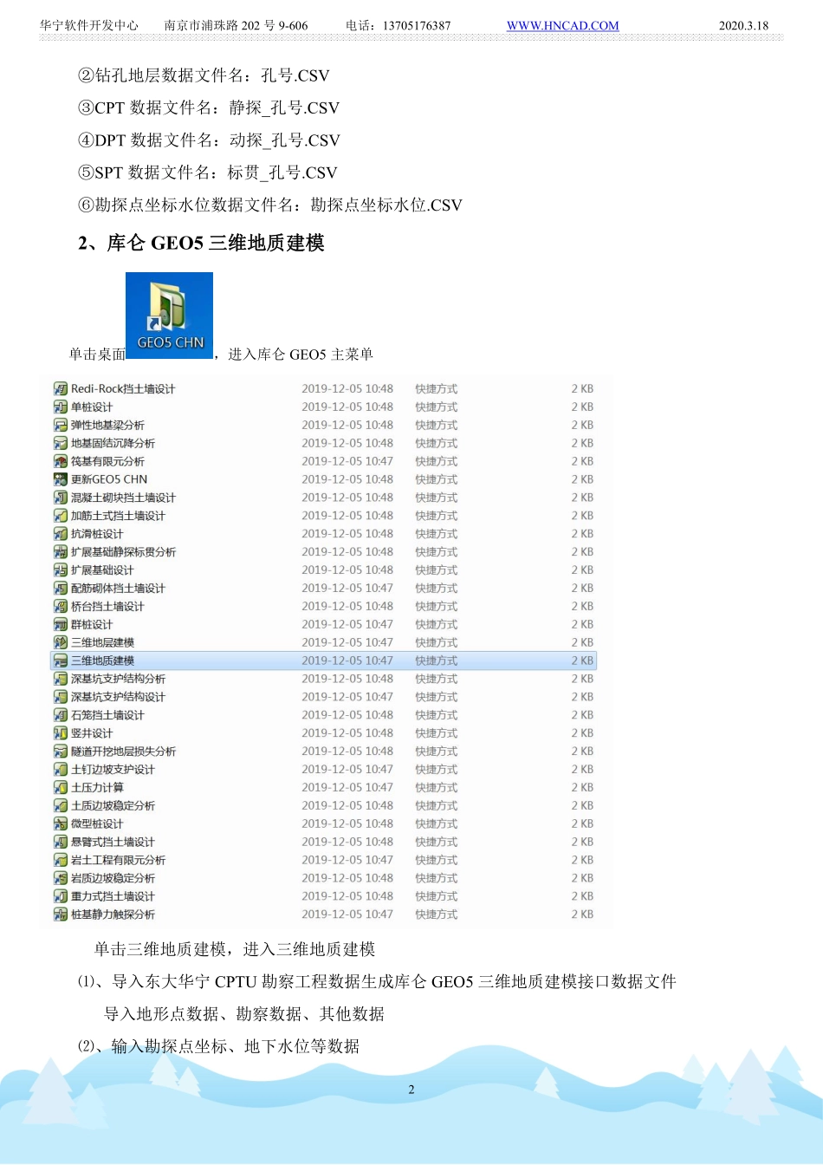
Task: Select the 岩土工程有限元分析 entry
Action: pyautogui.click(x=118, y=861)
